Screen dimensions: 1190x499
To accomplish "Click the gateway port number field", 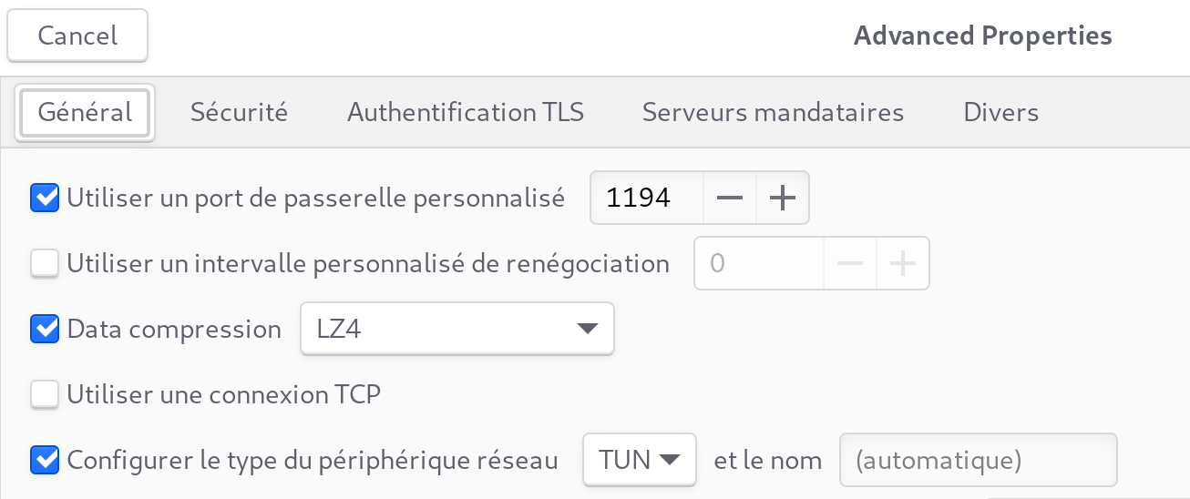I will 647,198.
